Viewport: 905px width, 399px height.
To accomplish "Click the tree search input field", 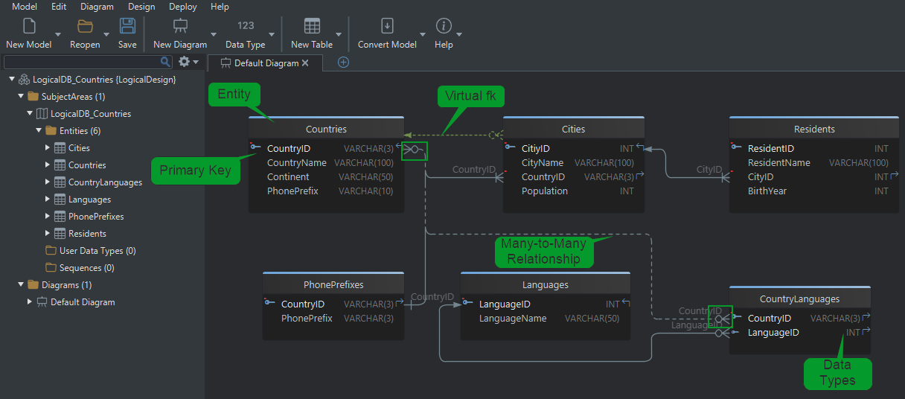I will (x=82, y=62).
